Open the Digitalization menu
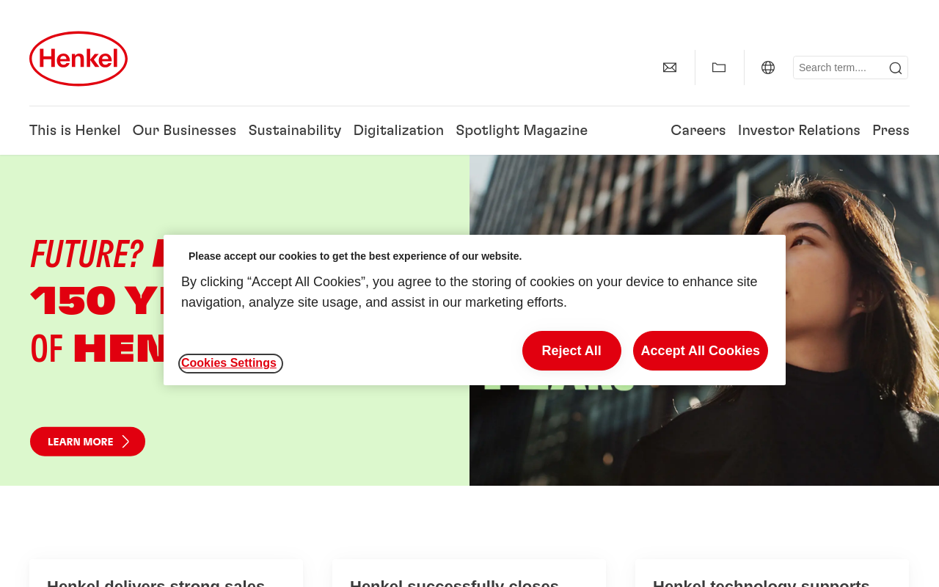939x587 pixels. (398, 131)
